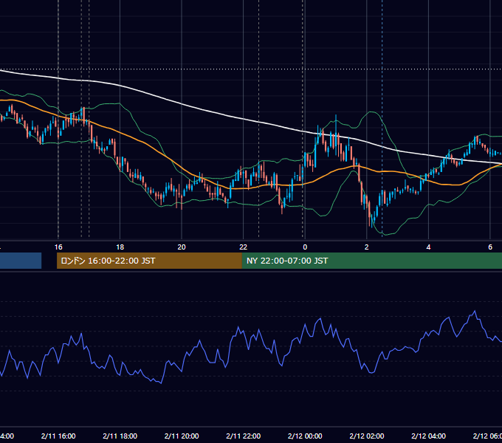The width and height of the screenshot is (502, 443).
Task: Click the 20 hour axis label
Action: tap(182, 247)
